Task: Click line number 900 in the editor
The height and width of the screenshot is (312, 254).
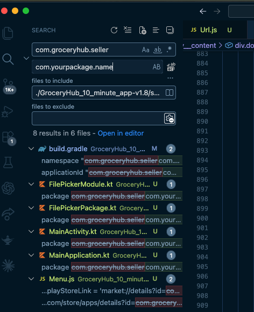Action: (202, 218)
